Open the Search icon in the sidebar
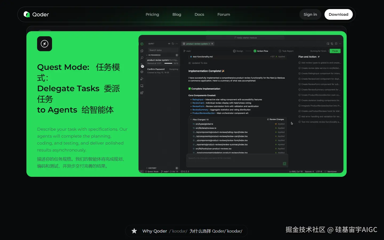Screen dimensions: 384x240 [142, 58]
